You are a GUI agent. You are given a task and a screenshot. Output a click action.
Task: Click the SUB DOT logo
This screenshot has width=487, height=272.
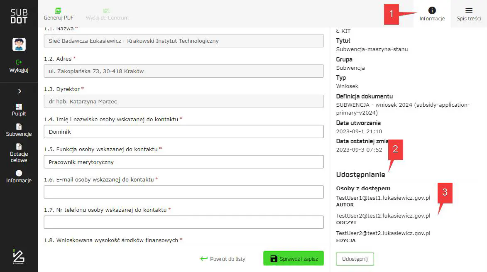[19, 17]
